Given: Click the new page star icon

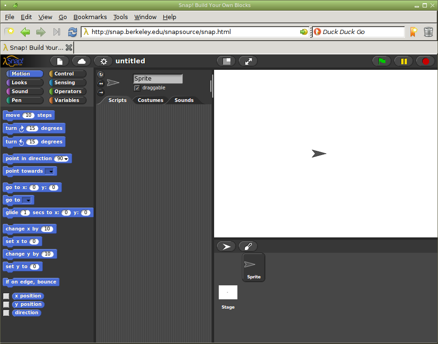Looking at the screenshot, I should [9, 32].
